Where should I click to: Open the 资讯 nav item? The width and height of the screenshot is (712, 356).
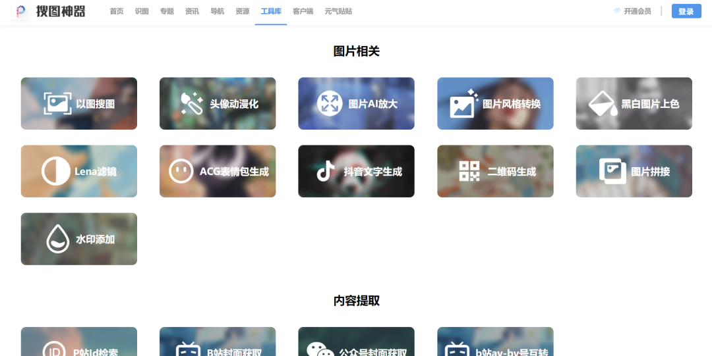pyautogui.click(x=192, y=11)
